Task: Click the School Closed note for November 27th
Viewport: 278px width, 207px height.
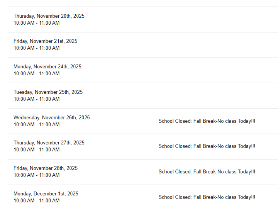Action: pos(207,146)
